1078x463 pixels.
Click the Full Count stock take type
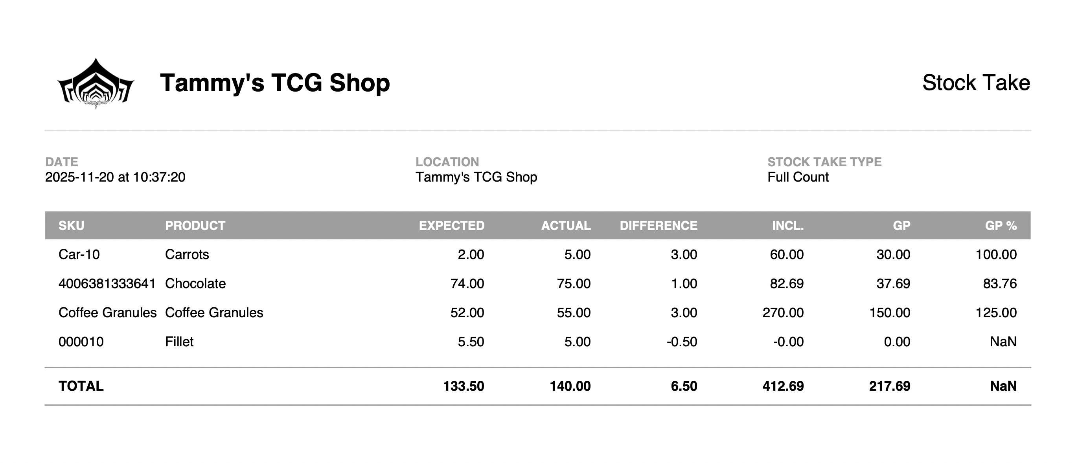click(798, 177)
